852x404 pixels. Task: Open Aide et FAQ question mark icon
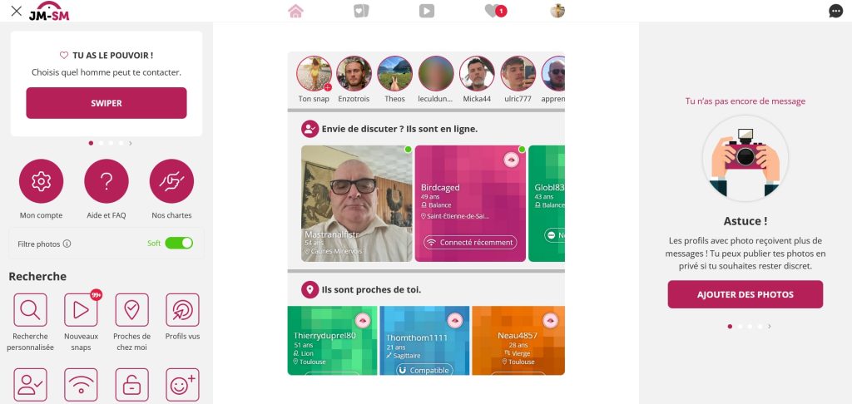106,181
